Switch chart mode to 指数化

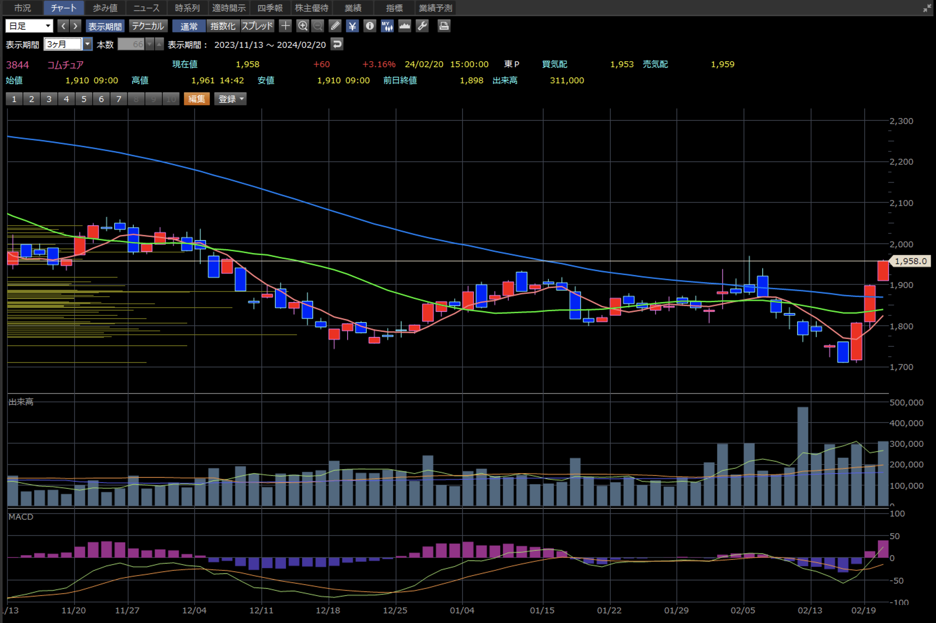223,26
